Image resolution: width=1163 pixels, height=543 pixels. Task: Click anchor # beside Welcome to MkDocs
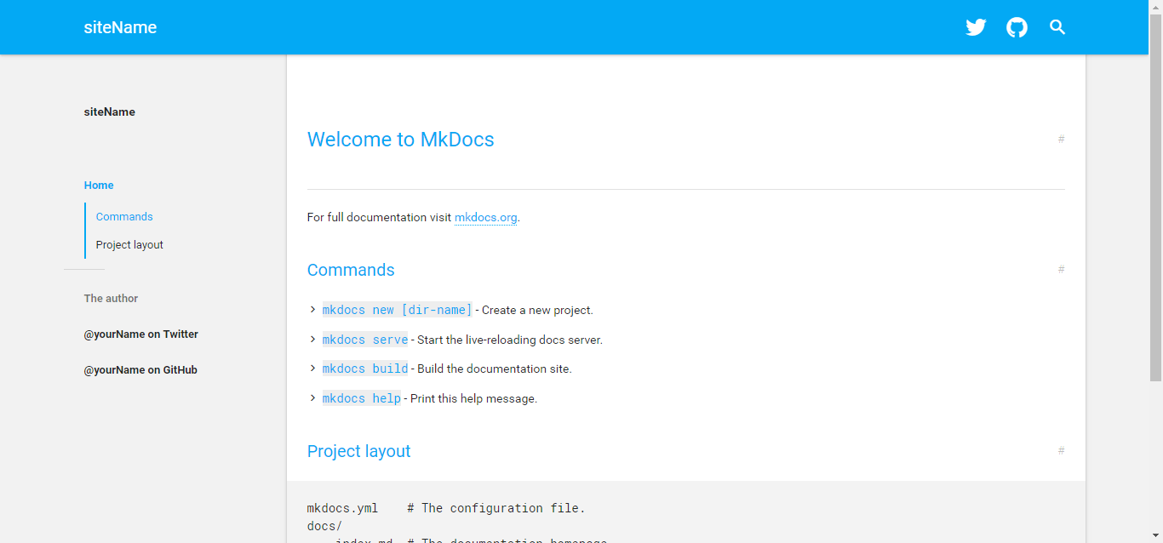1061,139
